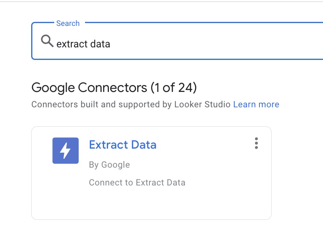Click the "Connect to Extract Data" description

137,183
